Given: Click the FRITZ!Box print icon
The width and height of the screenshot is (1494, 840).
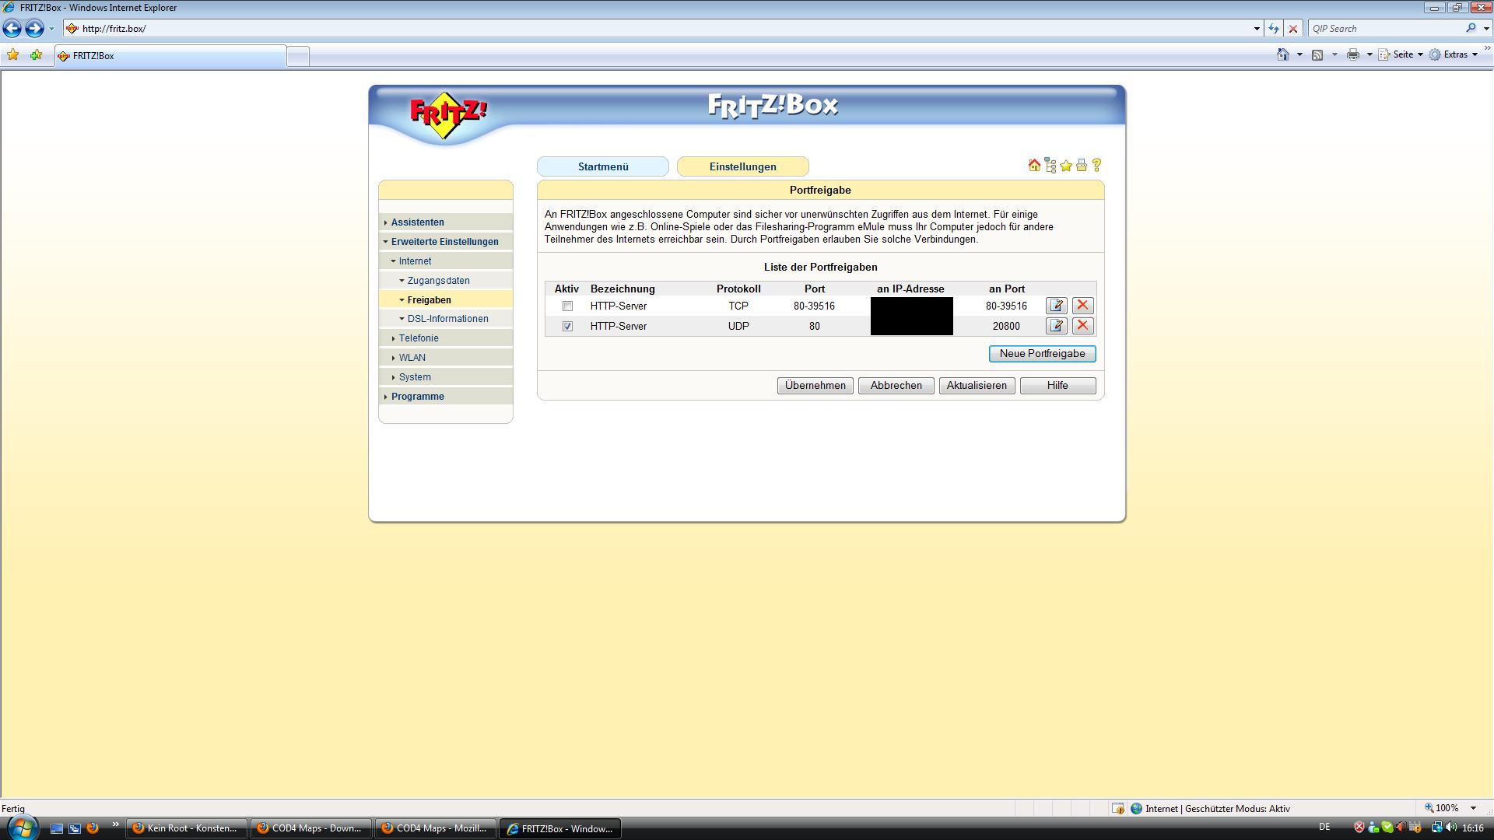Looking at the screenshot, I should point(1082,166).
